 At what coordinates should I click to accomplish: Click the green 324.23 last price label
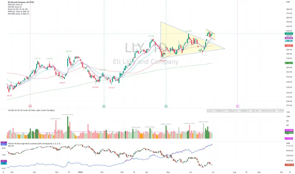[289, 34]
